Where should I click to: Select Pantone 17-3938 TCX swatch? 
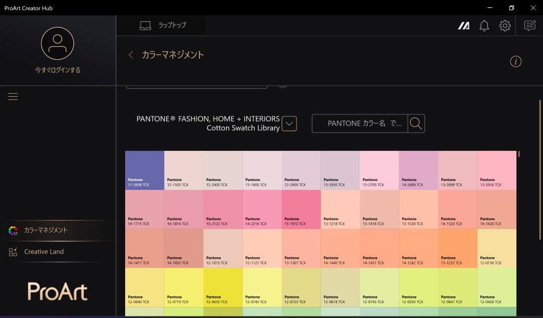[x=145, y=170]
